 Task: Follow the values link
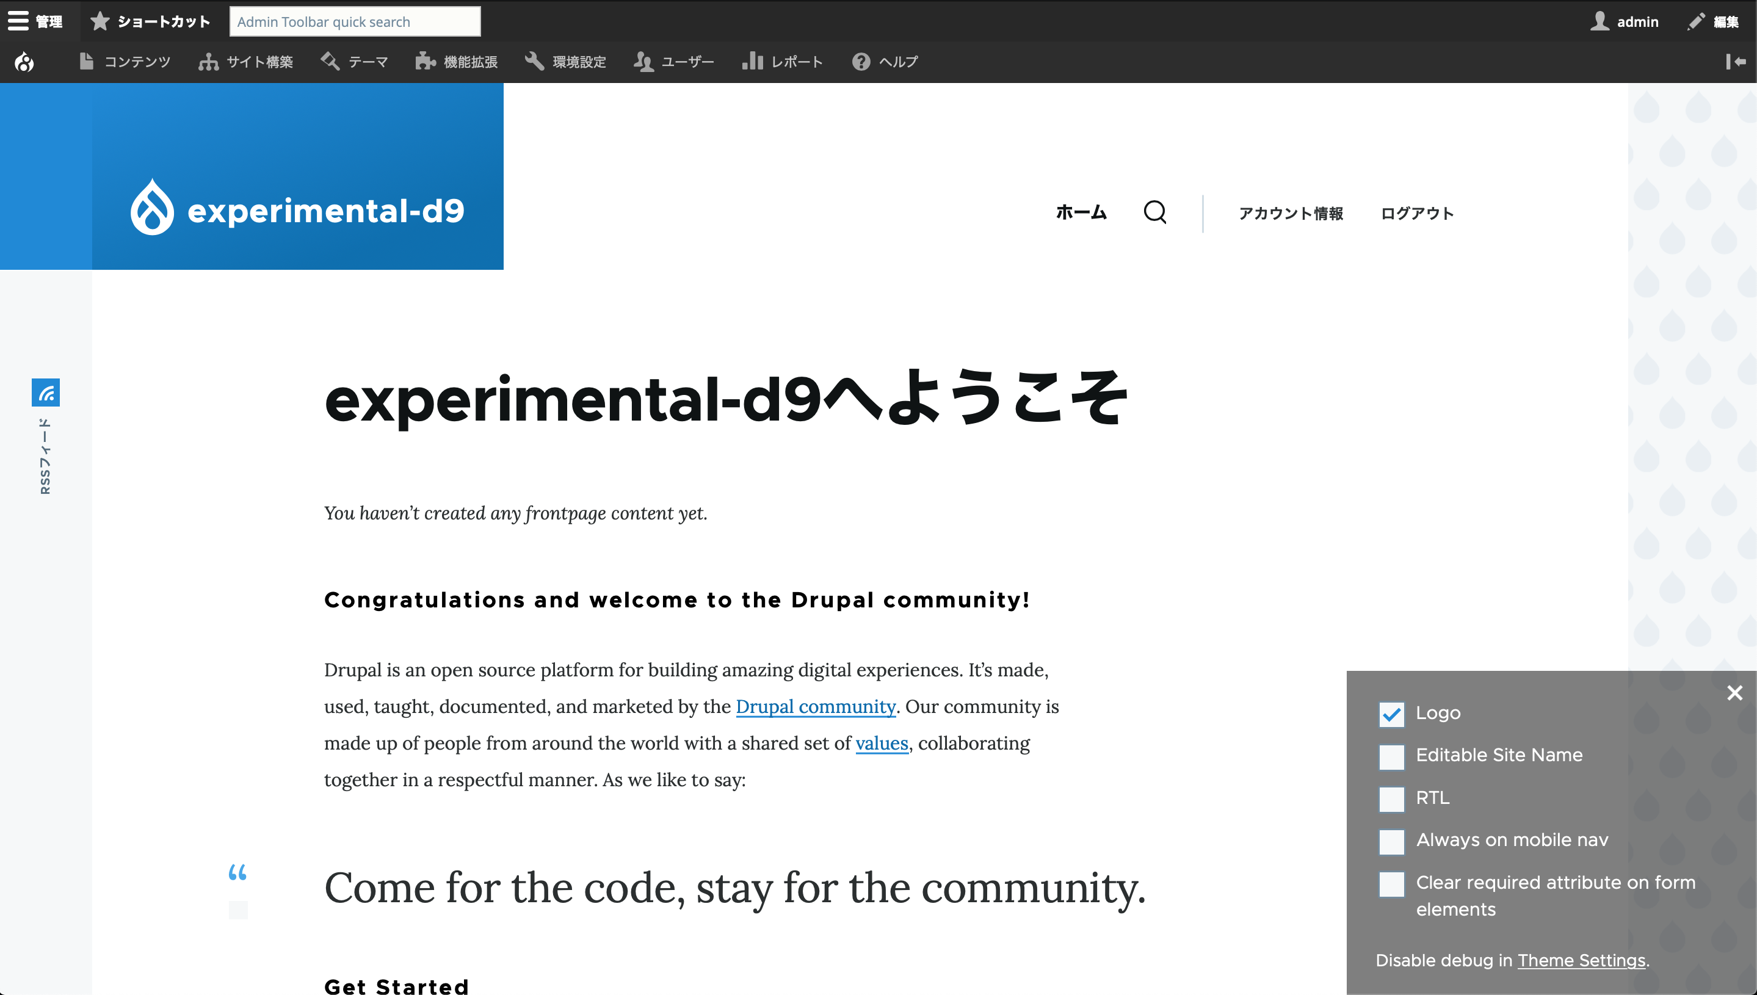882,744
